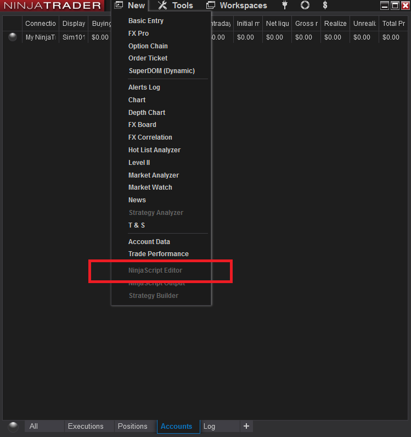Click Strategy Analyzer menu item

pos(156,213)
